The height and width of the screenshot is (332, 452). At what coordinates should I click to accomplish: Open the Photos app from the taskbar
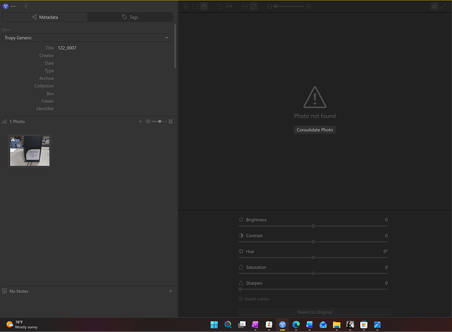click(x=378, y=325)
